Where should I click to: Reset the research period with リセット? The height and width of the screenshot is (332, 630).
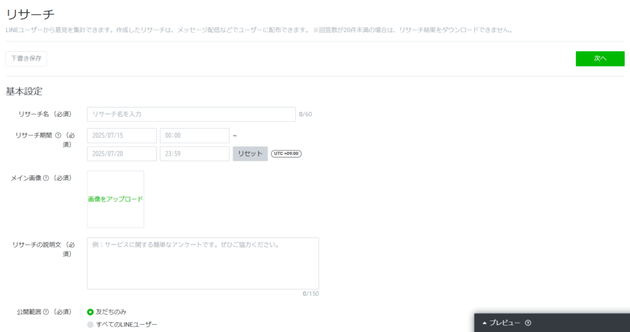tap(250, 154)
